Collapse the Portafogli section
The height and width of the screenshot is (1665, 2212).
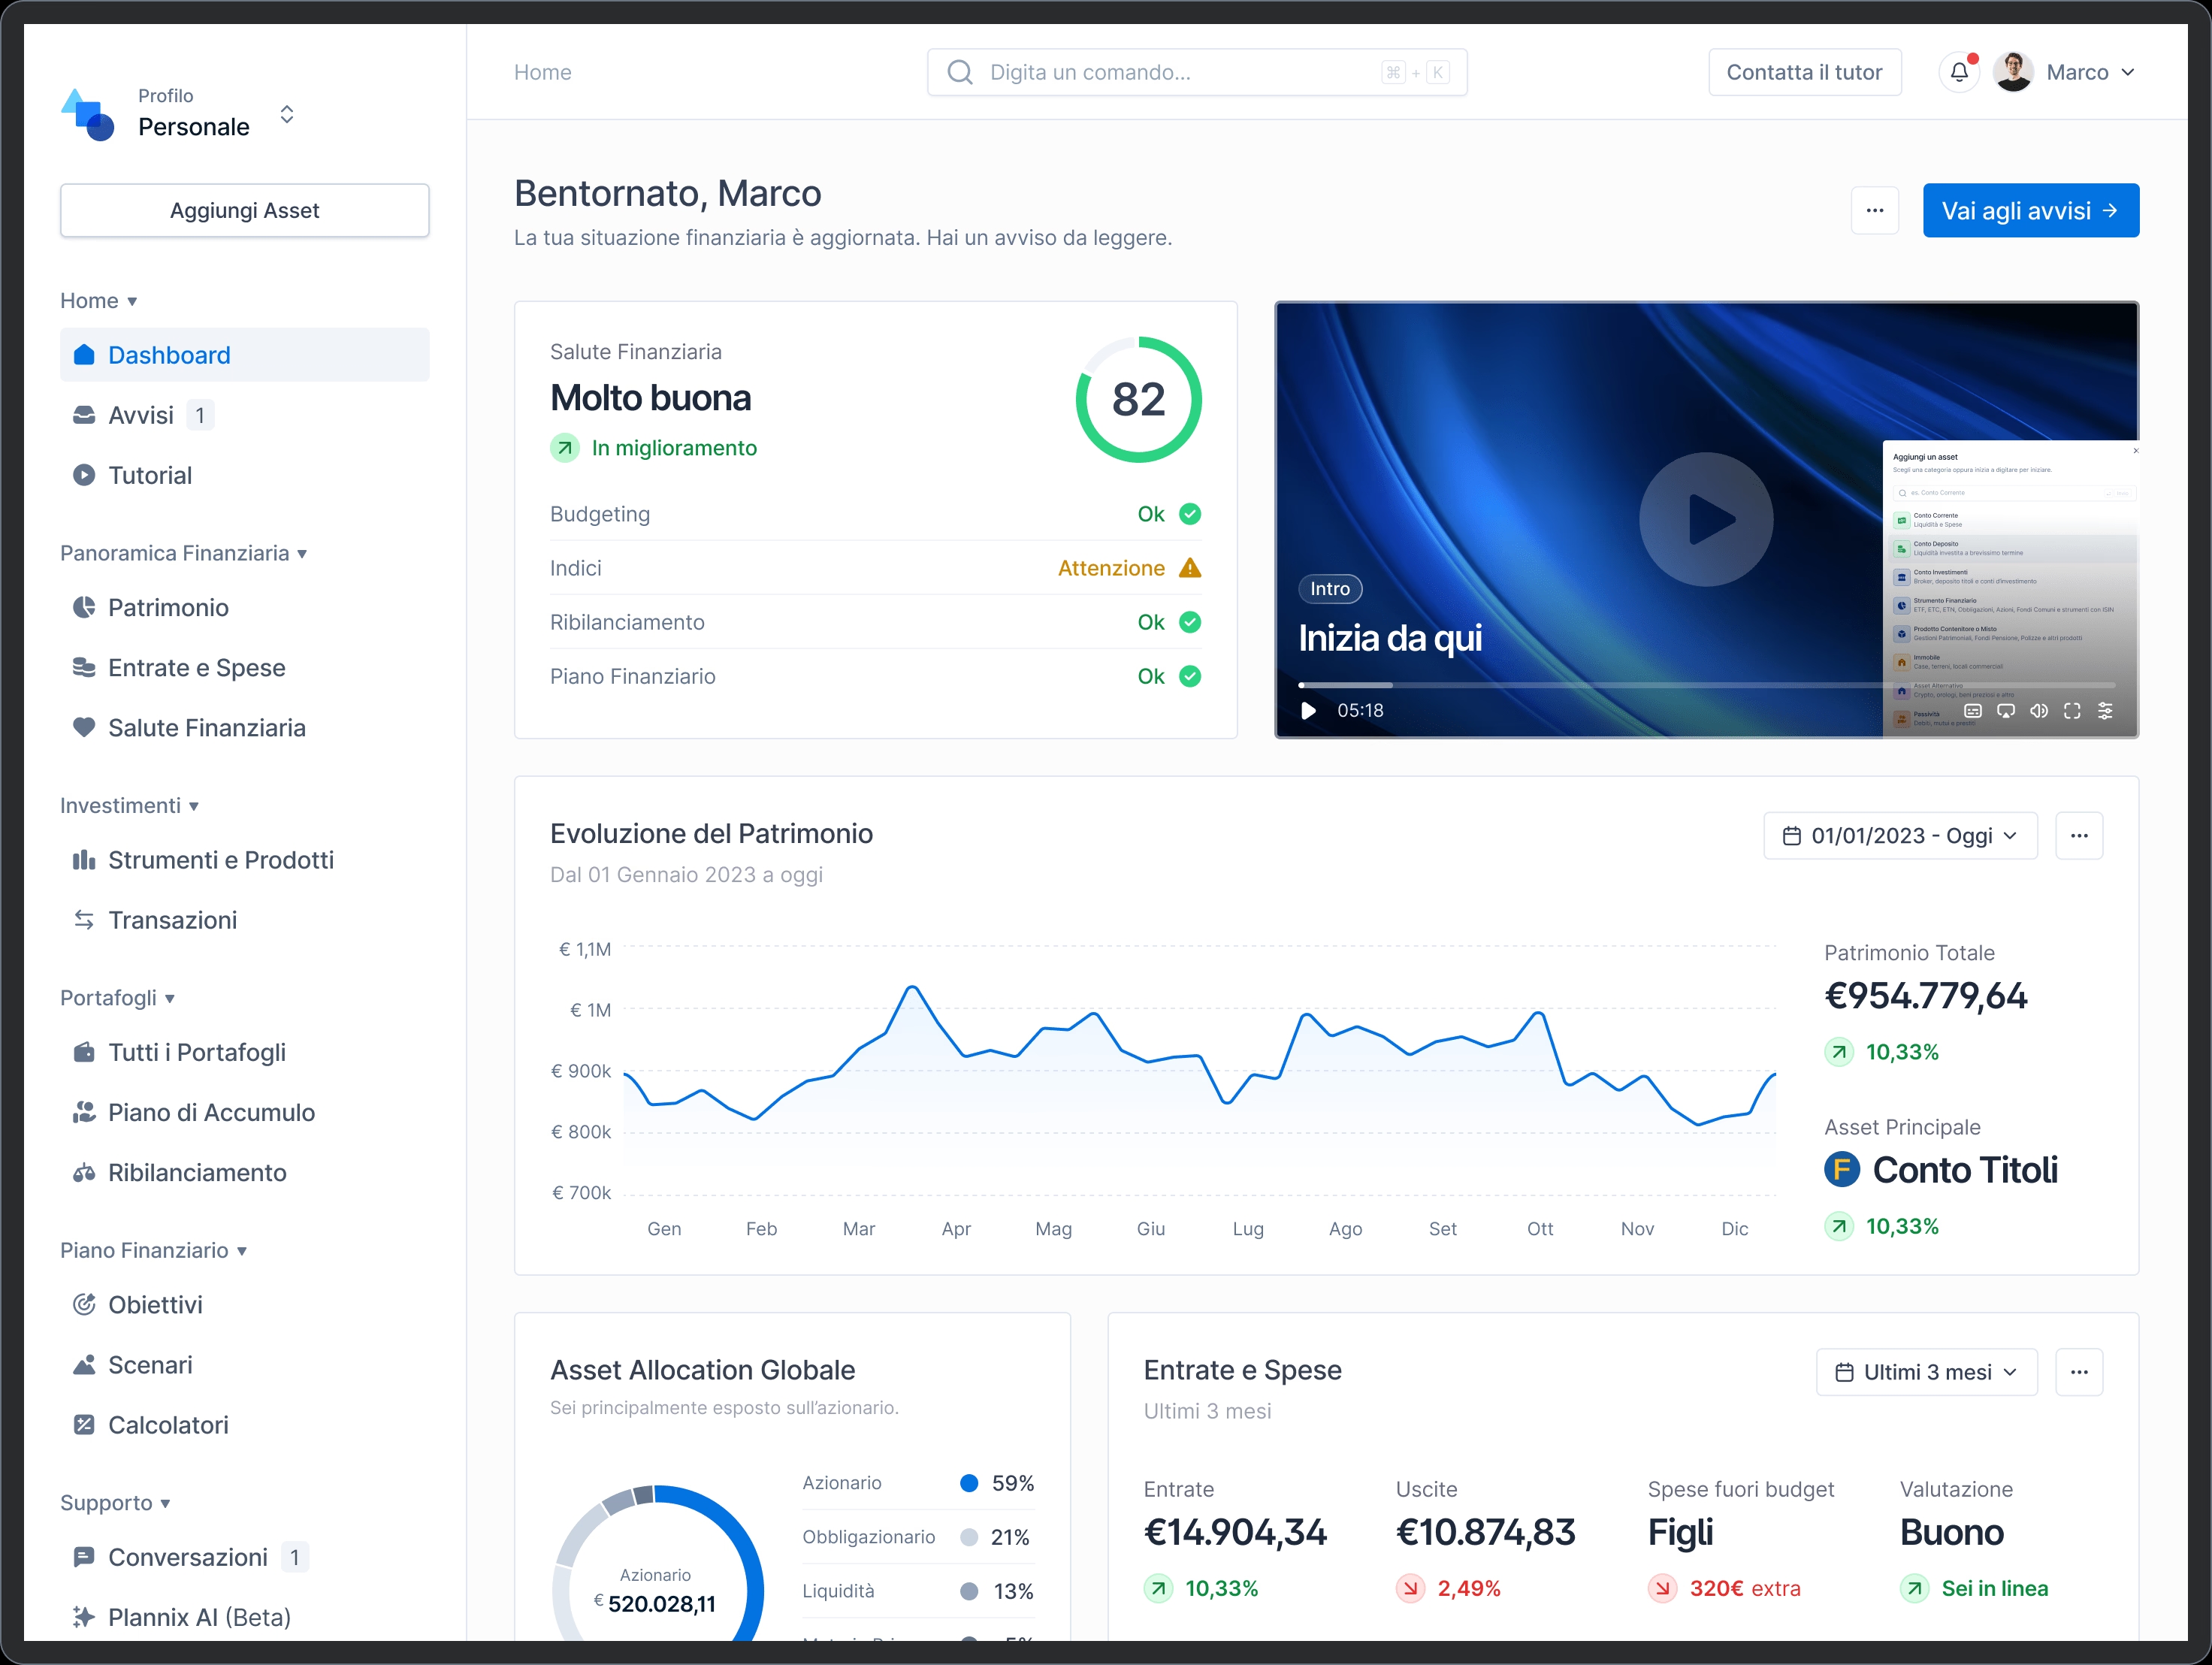point(118,998)
